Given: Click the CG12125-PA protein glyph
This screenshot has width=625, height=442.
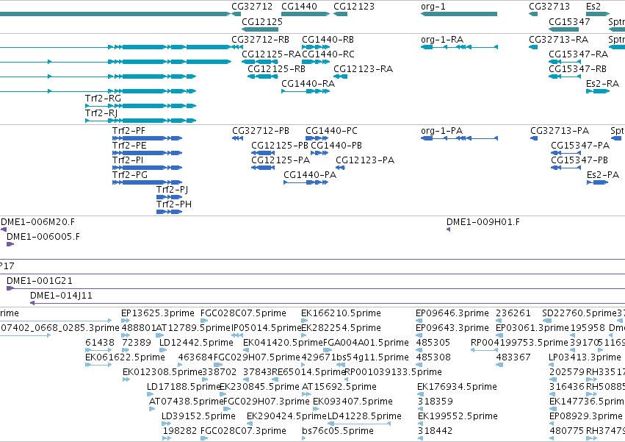Looking at the screenshot, I should pos(263,168).
